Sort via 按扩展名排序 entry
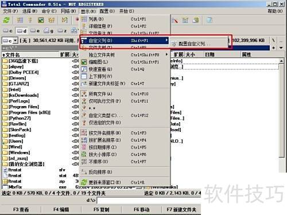 click(125, 140)
